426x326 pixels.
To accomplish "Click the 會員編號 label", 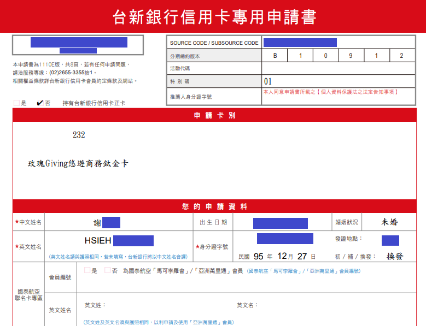I will (60, 277).
